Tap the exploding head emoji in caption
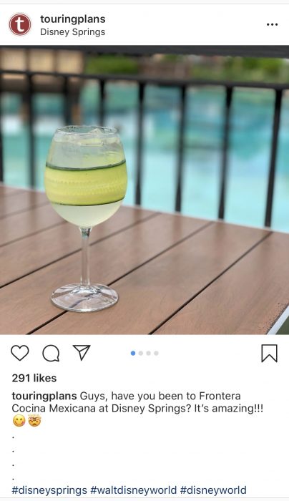Screen dimensions: 289x501 coord(34,421)
